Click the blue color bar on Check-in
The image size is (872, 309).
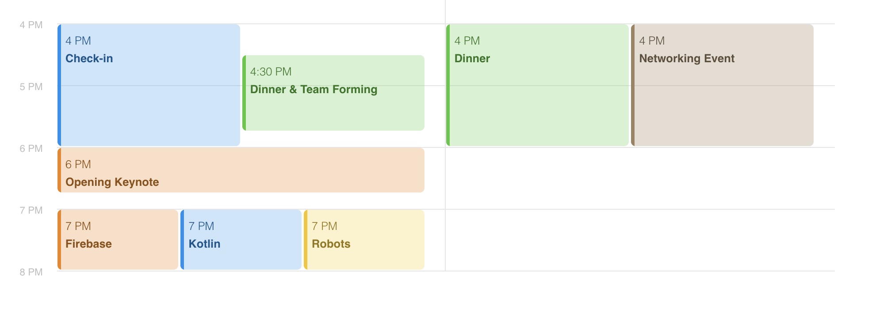(x=59, y=85)
